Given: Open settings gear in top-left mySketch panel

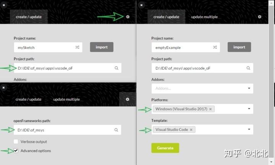Looking at the screenshot, I should (128, 17).
